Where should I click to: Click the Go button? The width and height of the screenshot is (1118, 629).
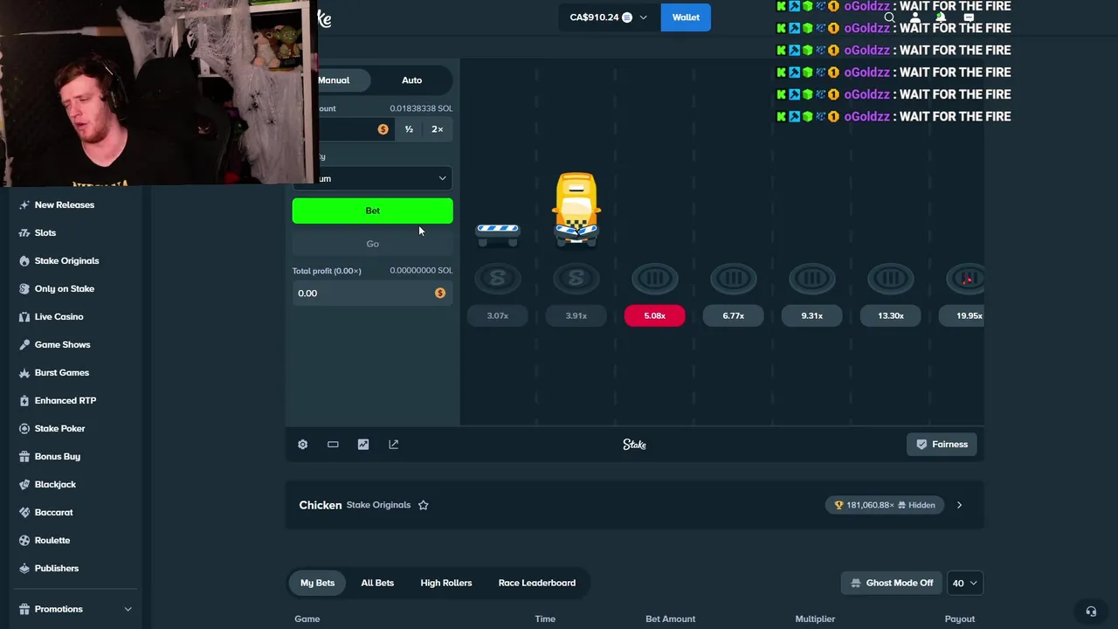coord(372,244)
